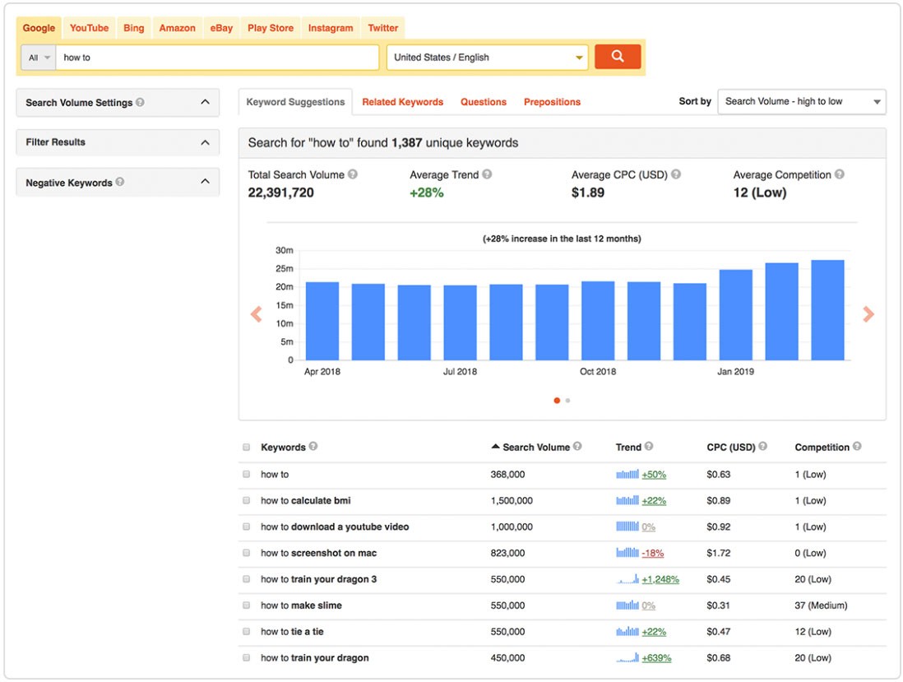Click the help icon beside Negative Keywords

120,182
